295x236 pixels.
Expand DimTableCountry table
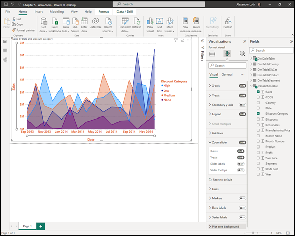tap(251, 64)
